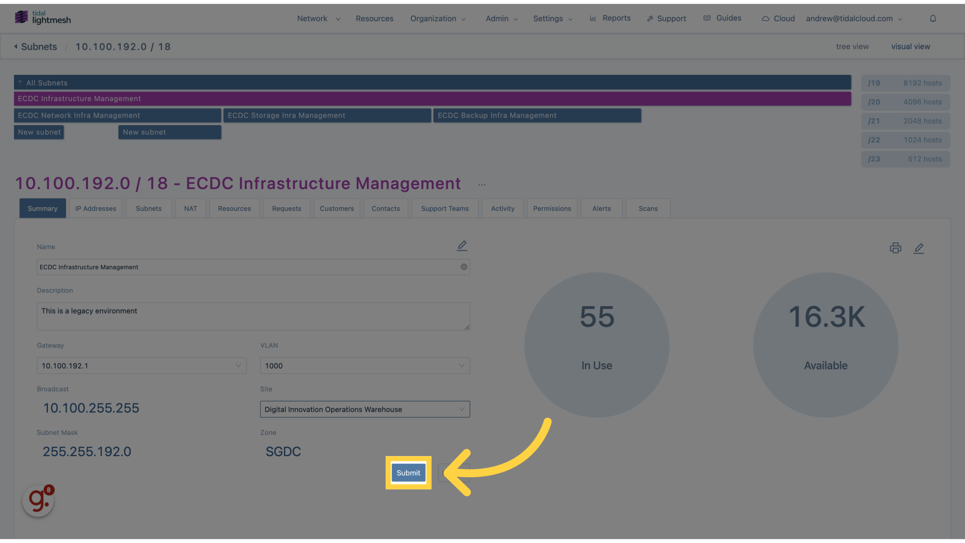The height and width of the screenshot is (543, 965).
Task: Open the notifications bell
Action: 933,19
